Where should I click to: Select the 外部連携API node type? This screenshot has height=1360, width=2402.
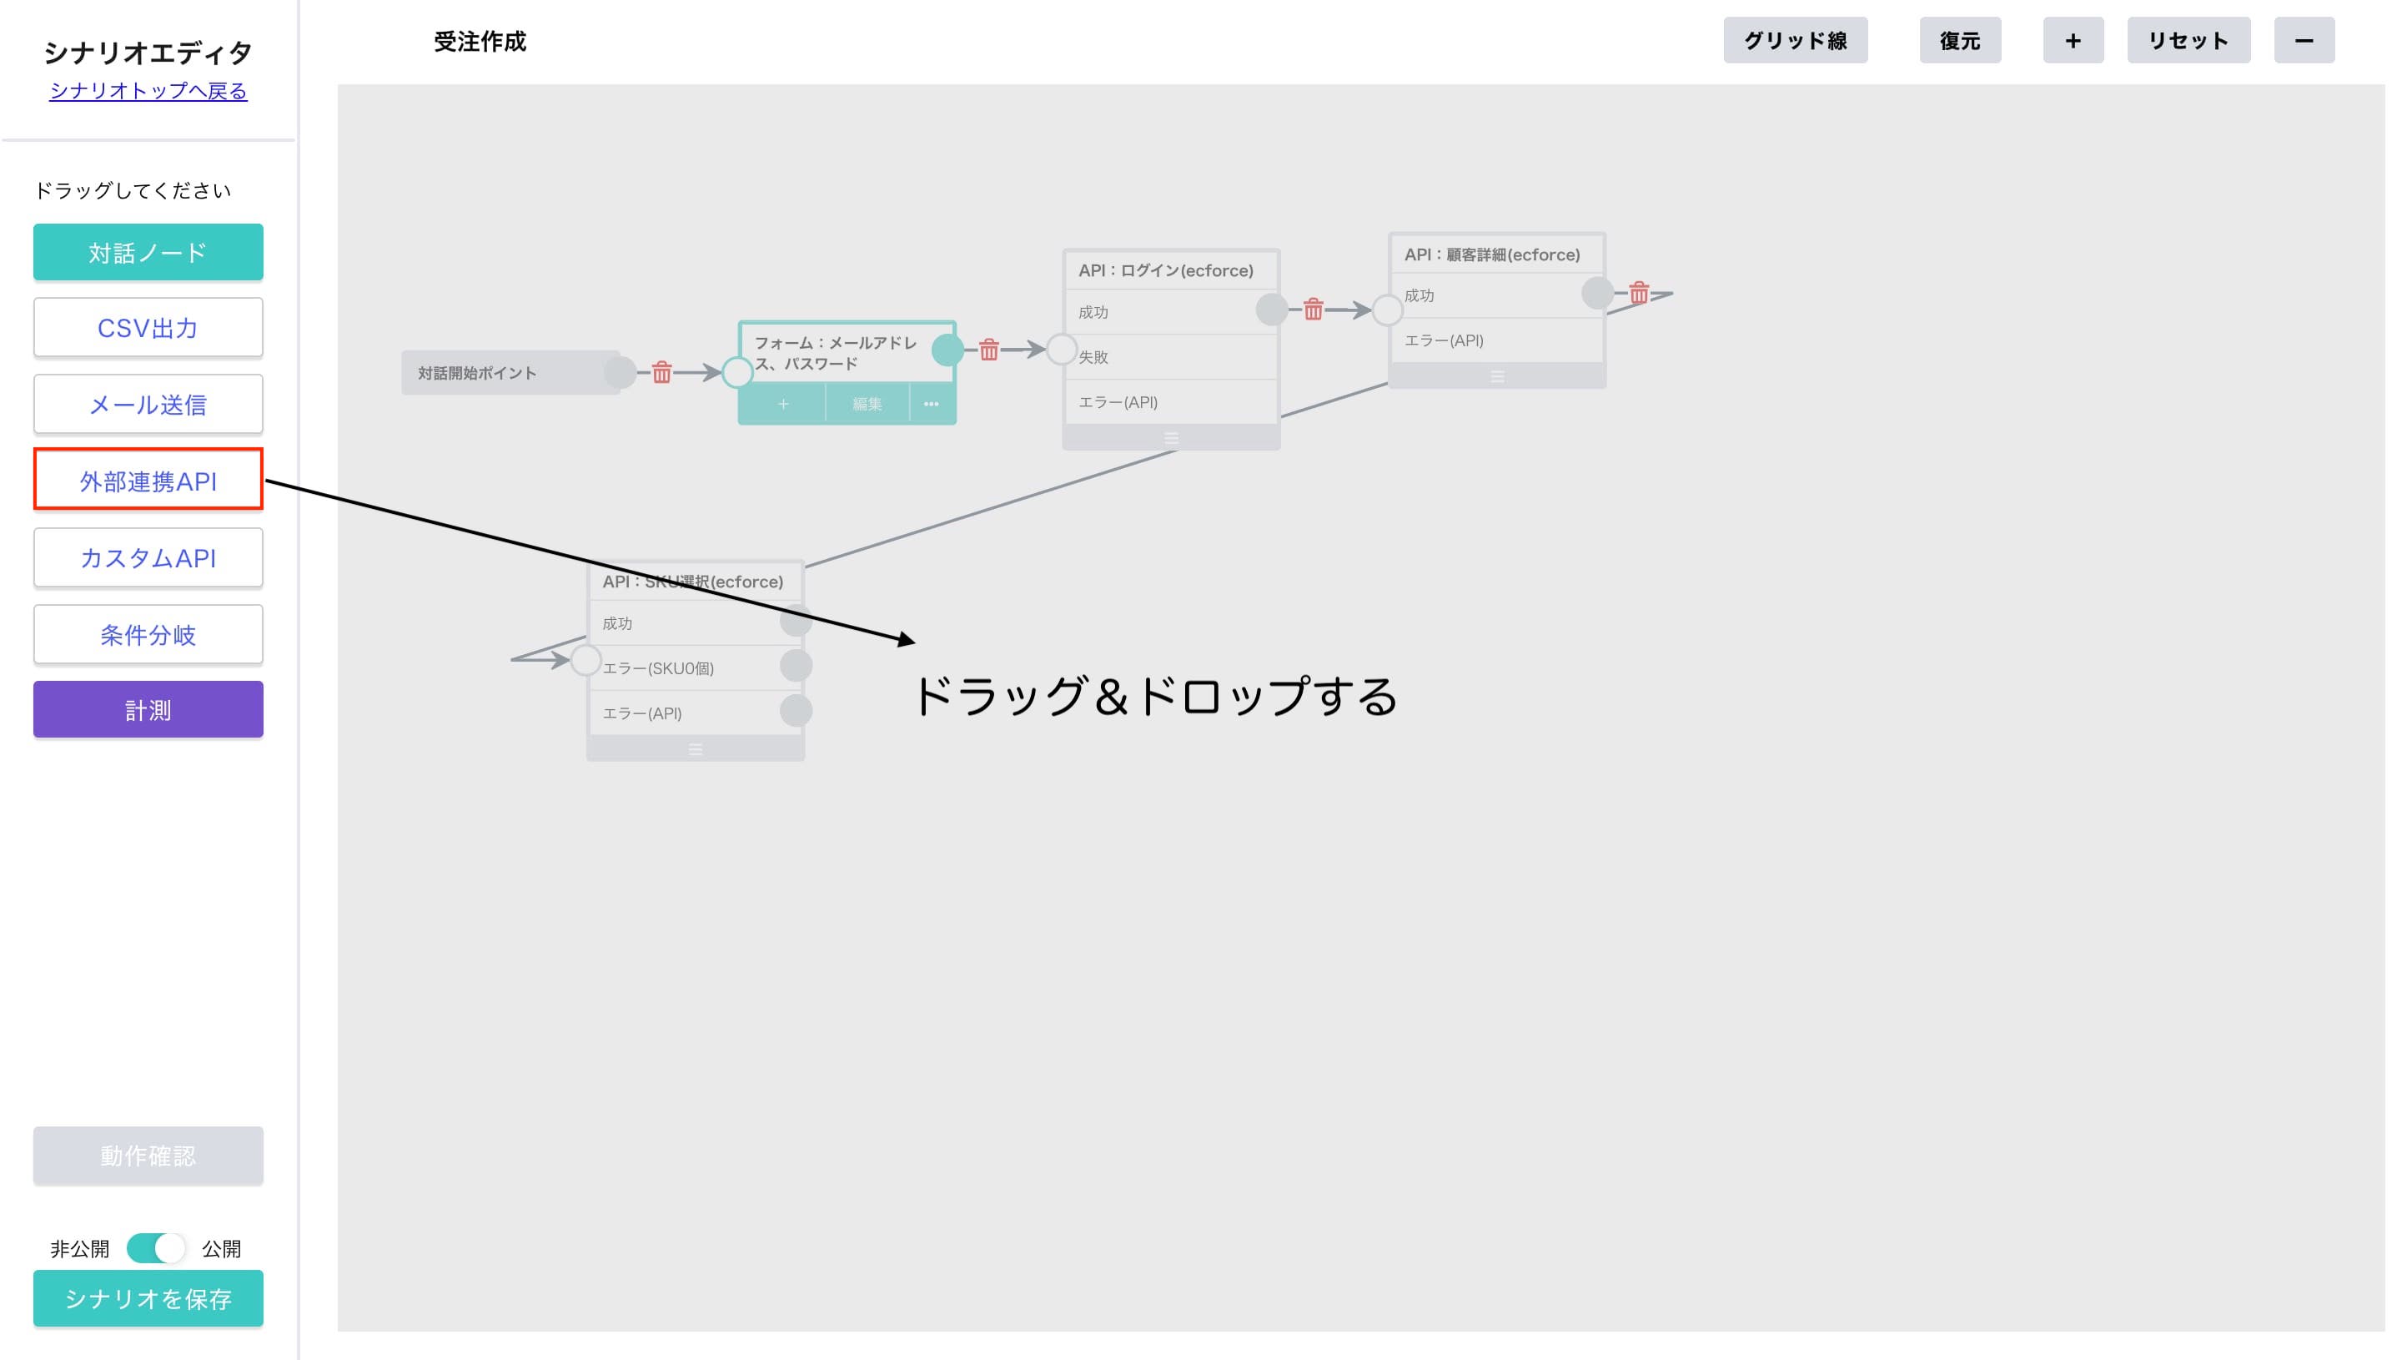(148, 480)
